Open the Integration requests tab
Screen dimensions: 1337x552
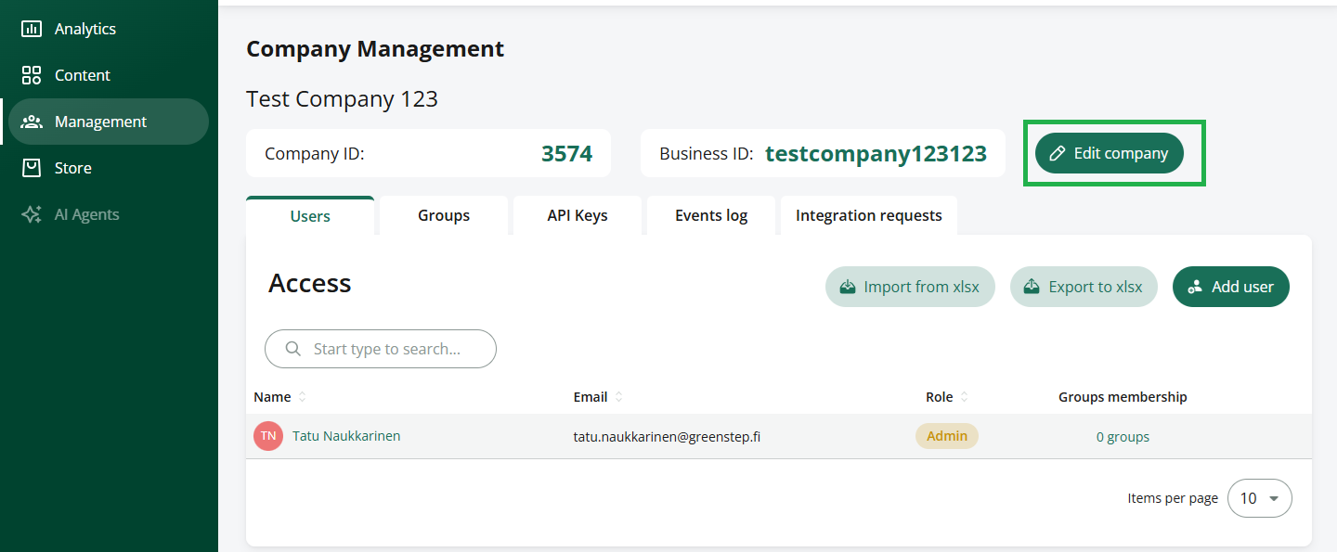tap(869, 215)
